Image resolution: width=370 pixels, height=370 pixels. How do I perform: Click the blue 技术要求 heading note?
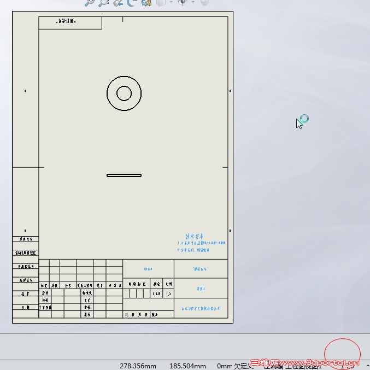tap(195, 236)
